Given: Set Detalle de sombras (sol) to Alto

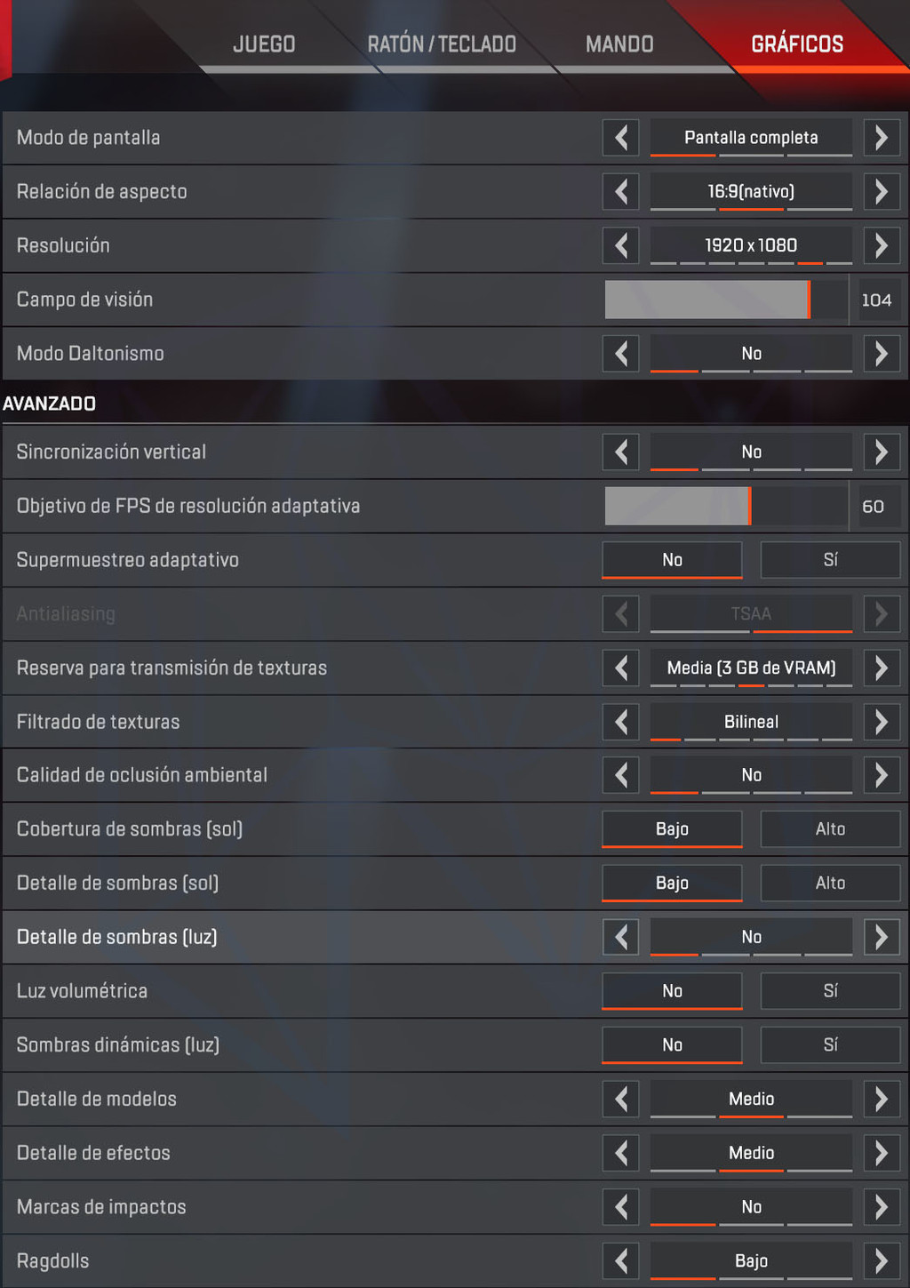Looking at the screenshot, I should tap(830, 884).
